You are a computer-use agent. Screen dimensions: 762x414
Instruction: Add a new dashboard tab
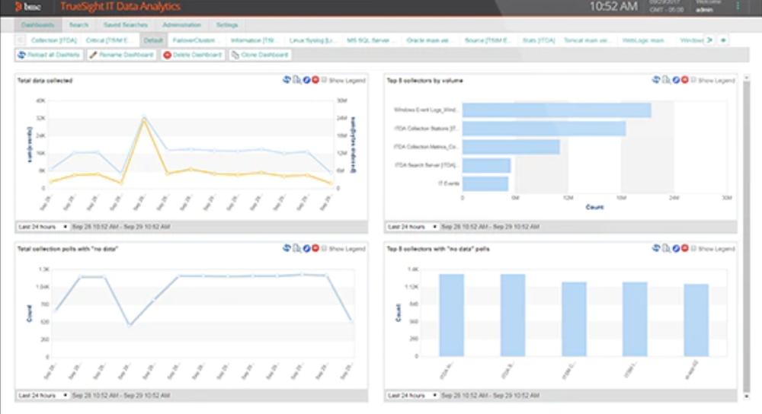(723, 40)
